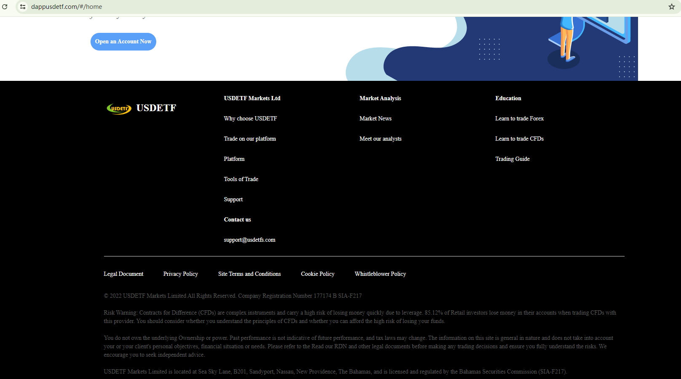View the Meet our analysts page
This screenshot has width=681, height=379.
coord(381,139)
